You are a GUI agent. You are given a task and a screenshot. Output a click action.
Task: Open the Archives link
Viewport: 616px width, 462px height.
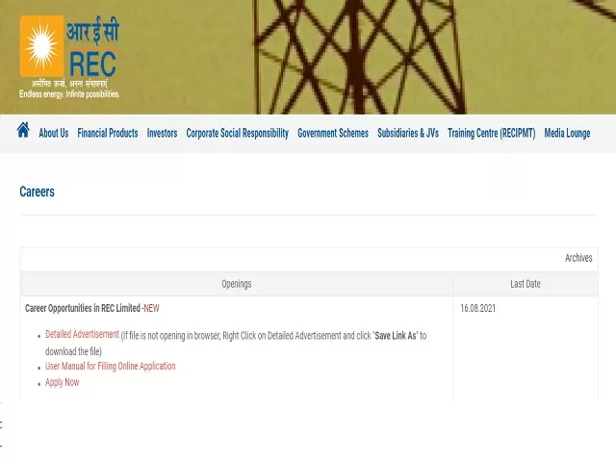pos(578,258)
